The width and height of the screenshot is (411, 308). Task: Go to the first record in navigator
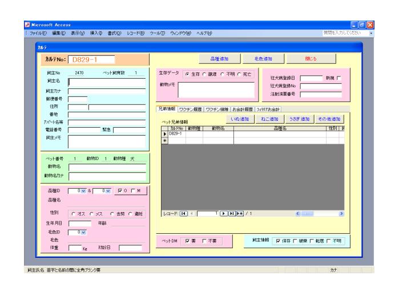(x=184, y=213)
